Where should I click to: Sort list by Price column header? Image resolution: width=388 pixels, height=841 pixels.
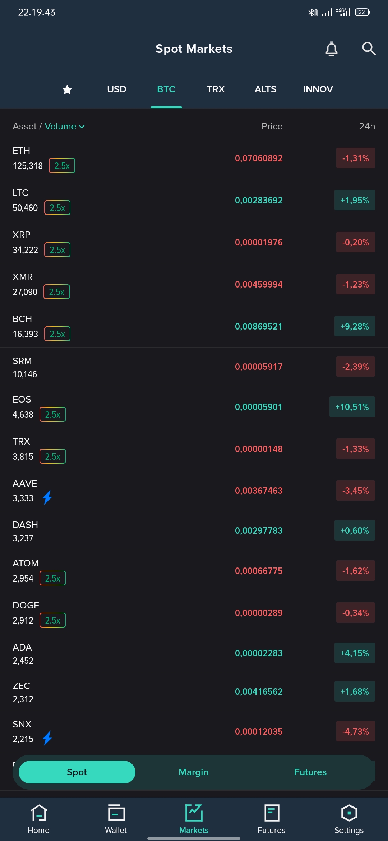click(x=272, y=126)
